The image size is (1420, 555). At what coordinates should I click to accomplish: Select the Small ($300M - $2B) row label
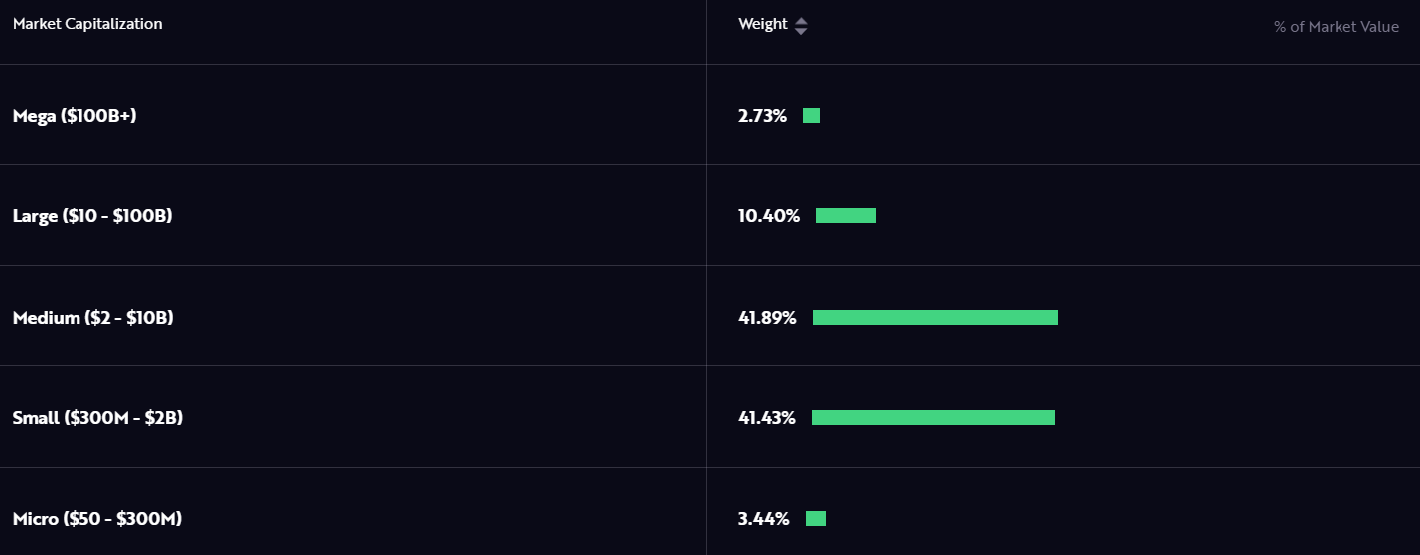[x=97, y=418]
